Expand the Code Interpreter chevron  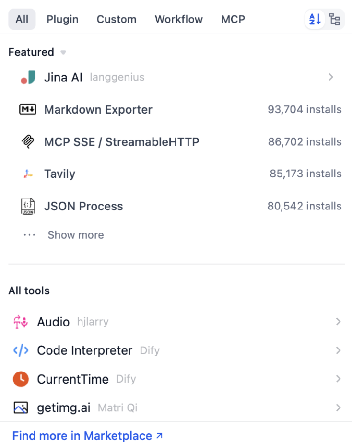[x=338, y=350]
